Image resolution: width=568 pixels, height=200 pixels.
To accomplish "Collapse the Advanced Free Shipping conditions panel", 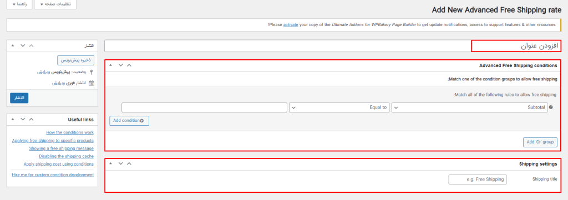I will tap(111, 65).
